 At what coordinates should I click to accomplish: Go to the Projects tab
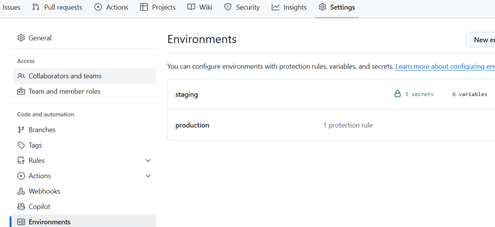158,7
